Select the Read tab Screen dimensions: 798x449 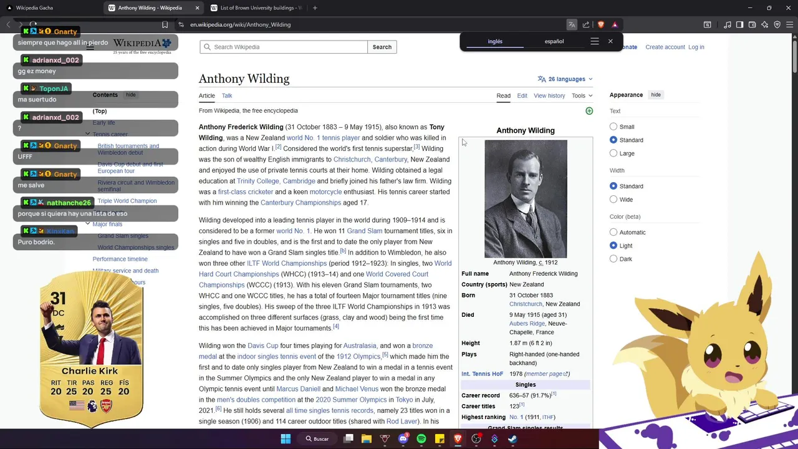pyautogui.click(x=504, y=95)
